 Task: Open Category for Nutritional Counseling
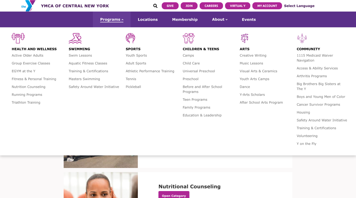174,195
